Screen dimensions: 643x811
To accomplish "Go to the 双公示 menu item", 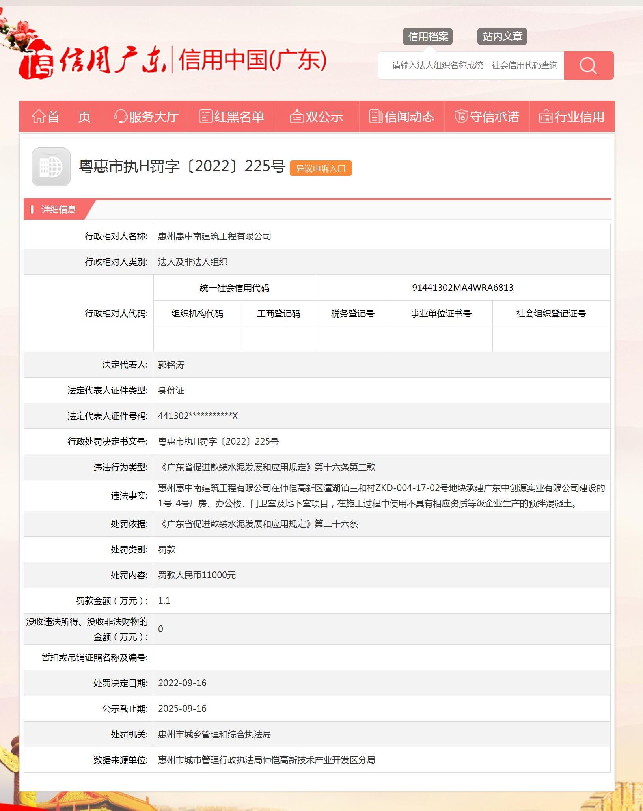I will click(317, 117).
